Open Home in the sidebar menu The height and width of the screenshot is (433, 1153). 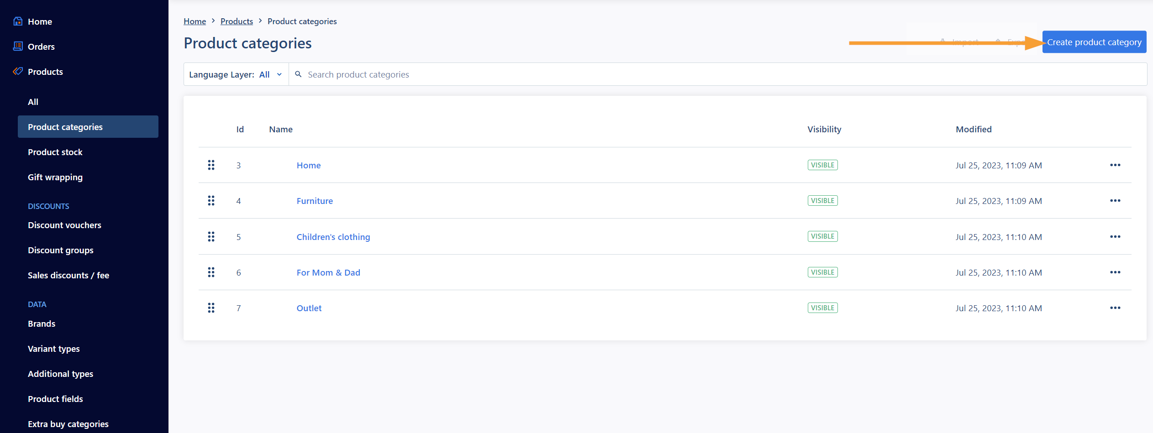(40, 21)
